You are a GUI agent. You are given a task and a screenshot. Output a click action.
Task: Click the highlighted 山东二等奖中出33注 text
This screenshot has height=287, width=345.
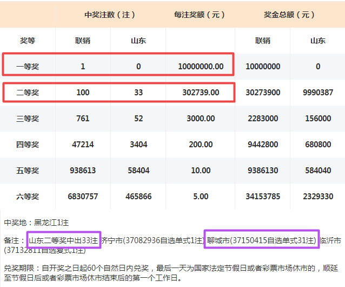pyautogui.click(x=63, y=240)
